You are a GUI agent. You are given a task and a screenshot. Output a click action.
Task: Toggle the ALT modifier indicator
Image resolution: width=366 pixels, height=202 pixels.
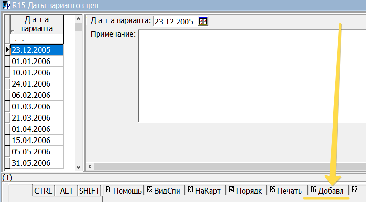click(66, 191)
